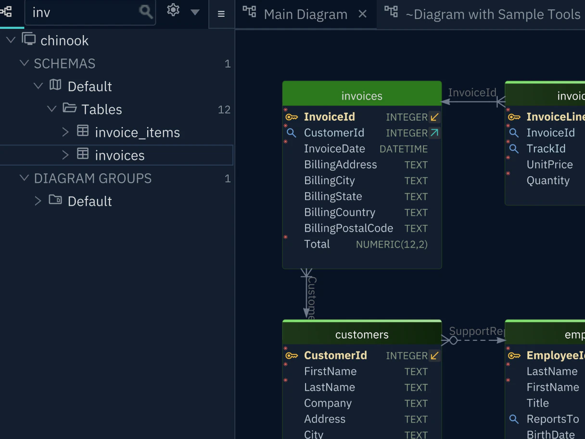Screen dimensions: 585x439
Task: Click the invoice_items table icon
Action: point(83,130)
